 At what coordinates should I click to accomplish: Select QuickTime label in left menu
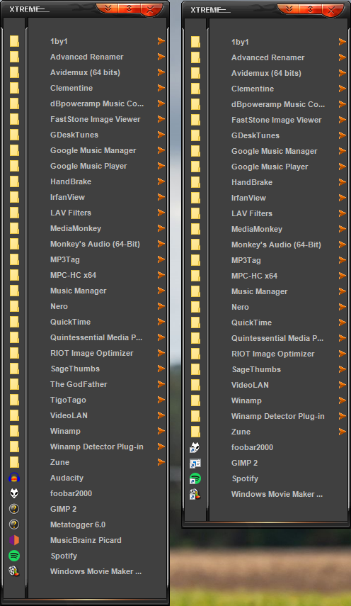(70, 322)
